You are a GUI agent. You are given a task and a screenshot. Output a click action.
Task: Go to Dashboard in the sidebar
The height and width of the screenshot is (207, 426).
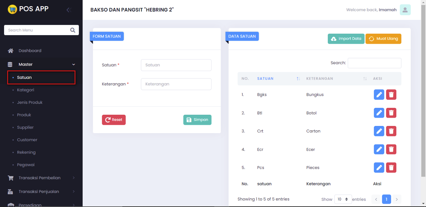pos(30,51)
